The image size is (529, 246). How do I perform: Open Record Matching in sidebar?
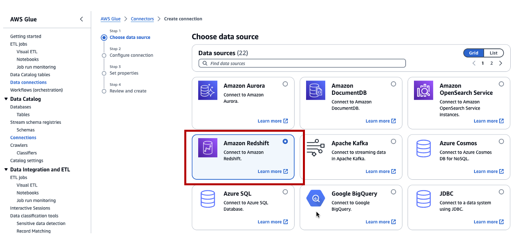[x=34, y=231]
